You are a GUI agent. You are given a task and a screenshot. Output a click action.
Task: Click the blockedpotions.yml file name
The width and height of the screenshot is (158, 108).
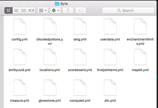[x=50, y=42]
